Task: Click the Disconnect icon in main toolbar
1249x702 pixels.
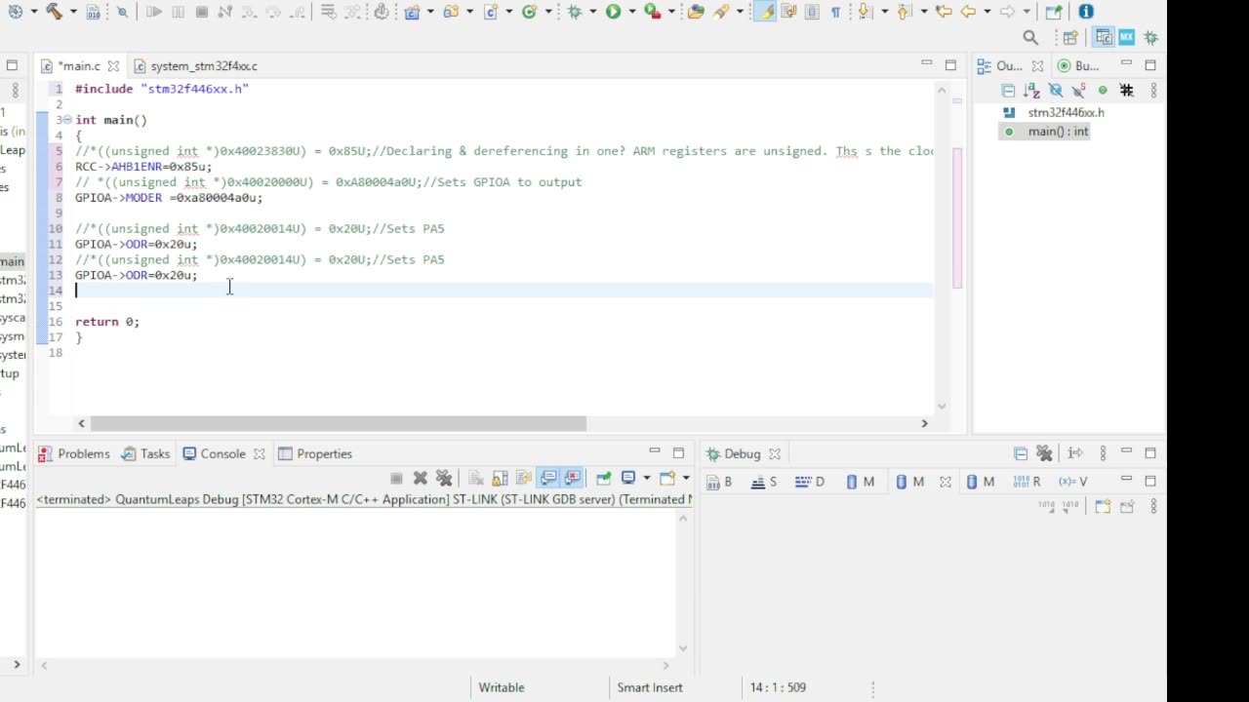Action: pos(225,12)
